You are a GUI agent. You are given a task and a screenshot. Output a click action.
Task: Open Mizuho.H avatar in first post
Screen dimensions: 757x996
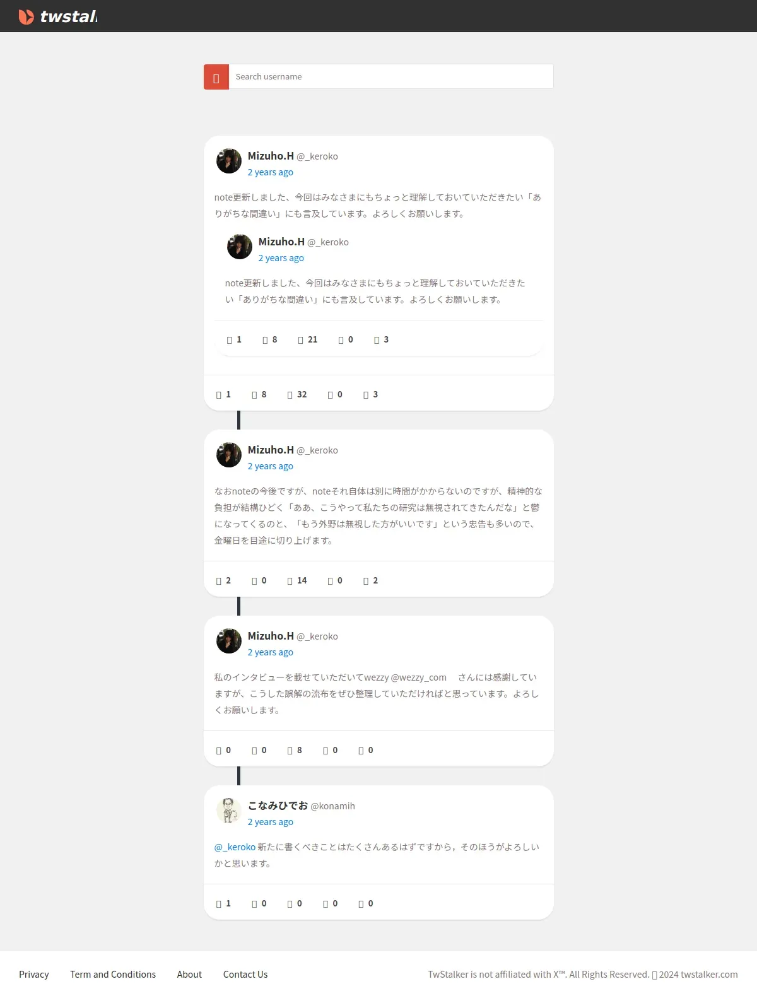(229, 161)
